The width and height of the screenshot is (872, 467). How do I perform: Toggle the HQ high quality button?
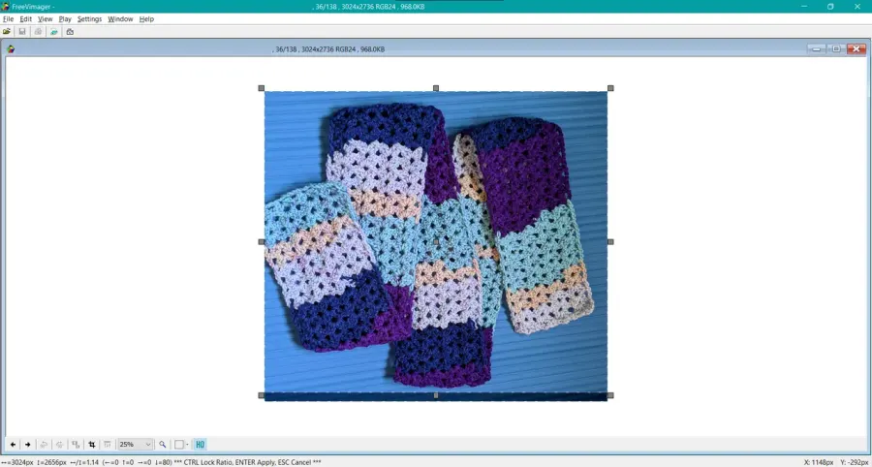click(200, 444)
